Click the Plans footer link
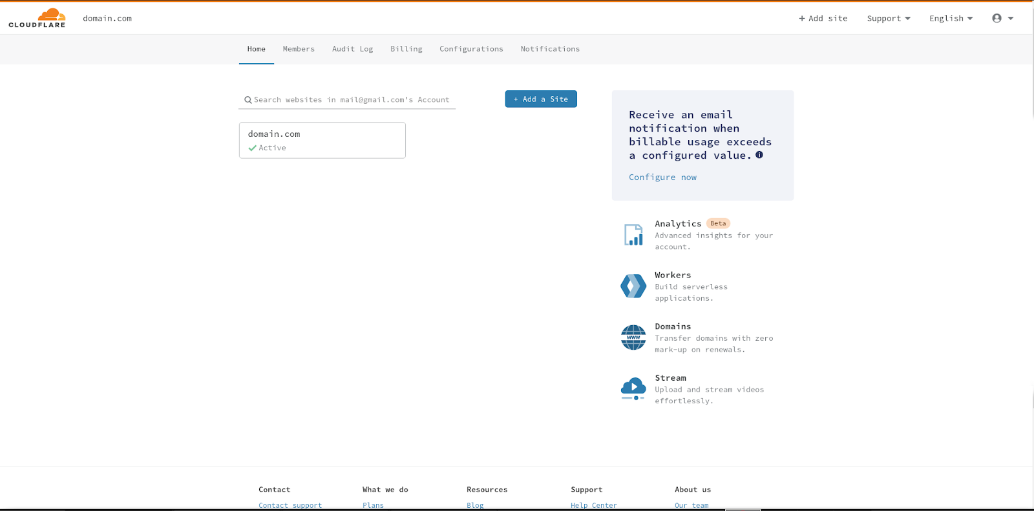Screen dimensions: 1034x511 (x=373, y=505)
